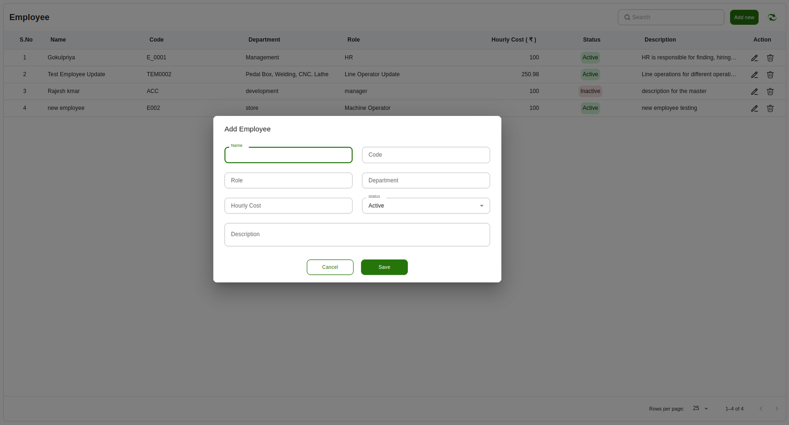Click the edit pencil icon for Gokulpriya
This screenshot has width=789, height=425.
754,58
